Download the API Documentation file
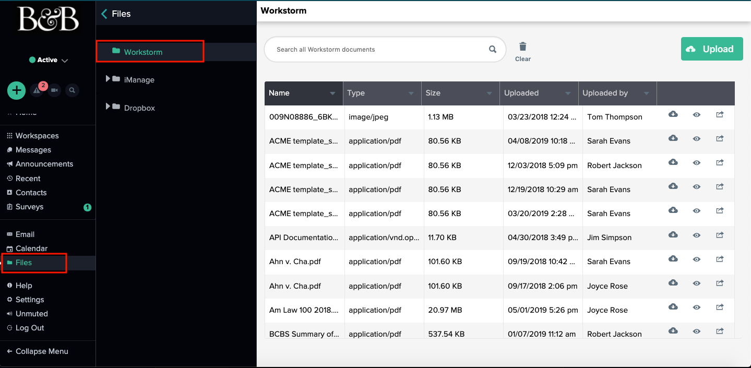 (x=673, y=235)
